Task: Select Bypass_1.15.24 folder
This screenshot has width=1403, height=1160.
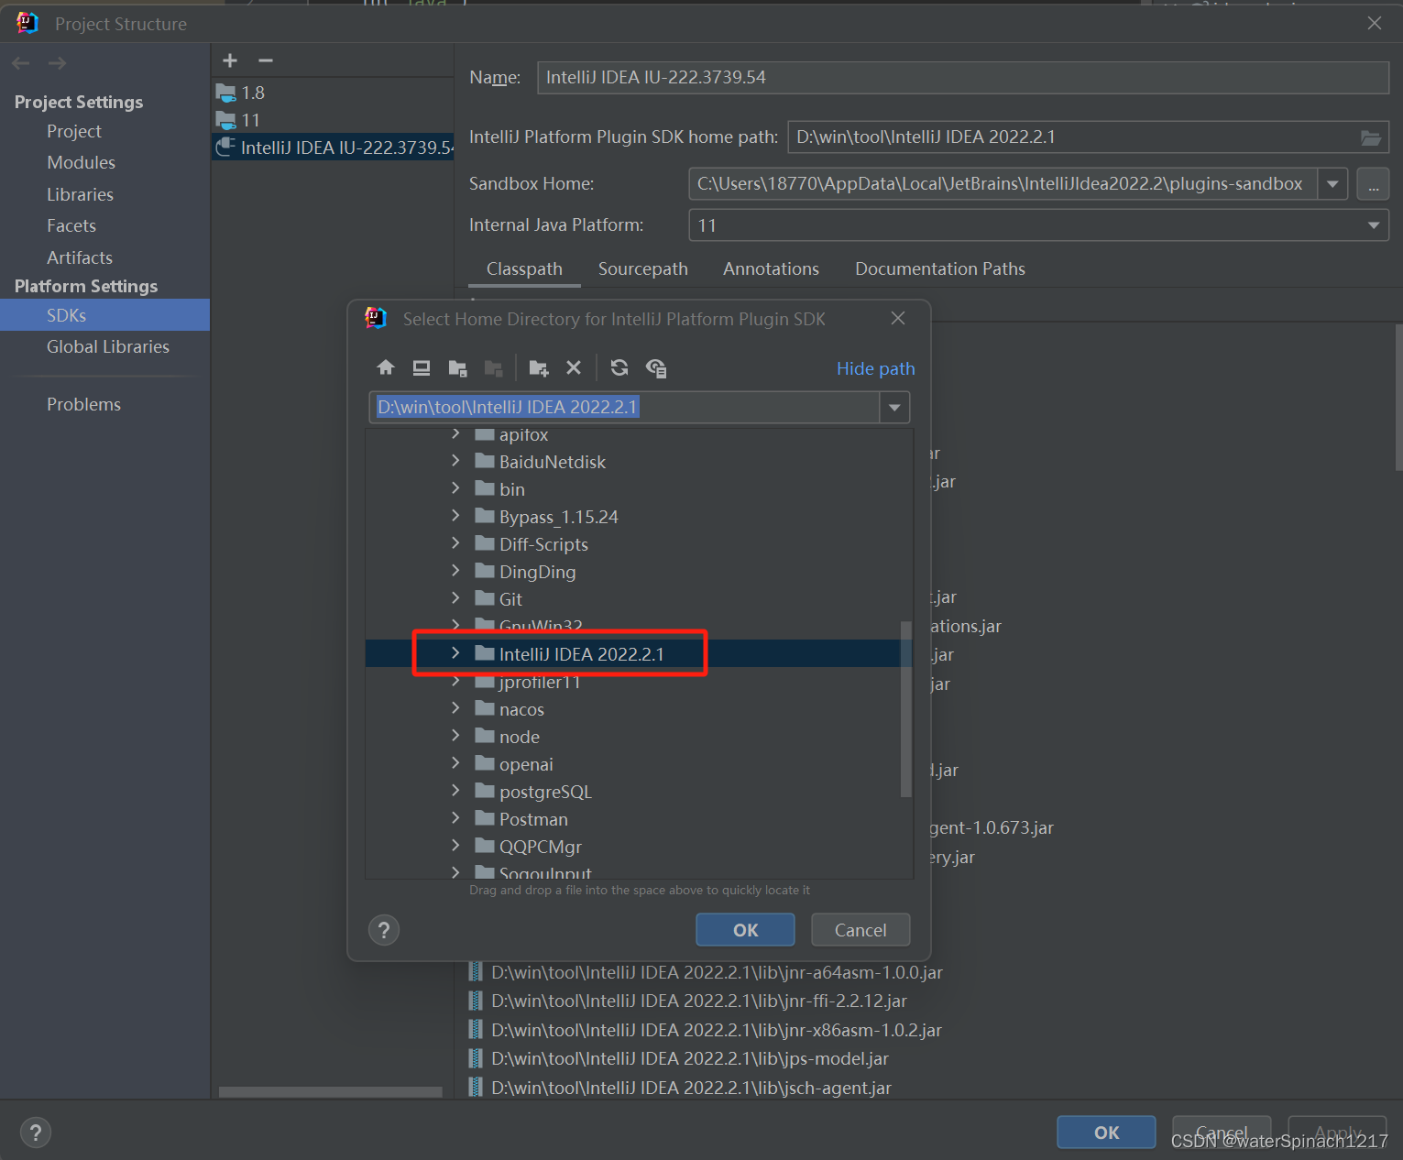Action: pyautogui.click(x=558, y=517)
